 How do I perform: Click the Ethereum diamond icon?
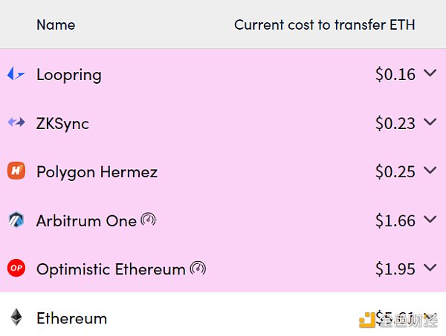pyautogui.click(x=16, y=317)
